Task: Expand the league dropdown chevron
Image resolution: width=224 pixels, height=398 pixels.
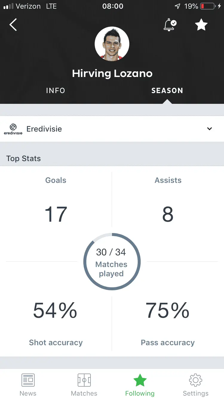Action: pos(210,129)
